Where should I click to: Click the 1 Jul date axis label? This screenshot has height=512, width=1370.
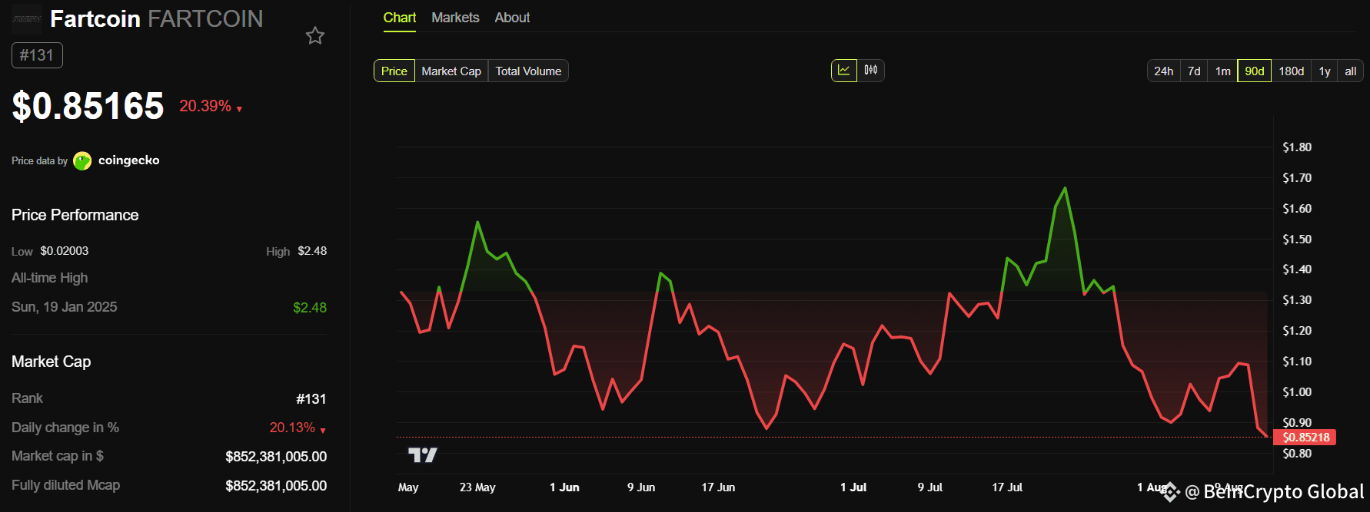coord(853,487)
